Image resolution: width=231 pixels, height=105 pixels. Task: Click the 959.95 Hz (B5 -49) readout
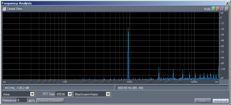coord(172,88)
